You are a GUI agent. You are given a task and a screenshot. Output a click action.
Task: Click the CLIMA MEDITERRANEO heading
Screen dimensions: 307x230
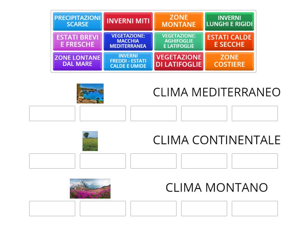217,92
